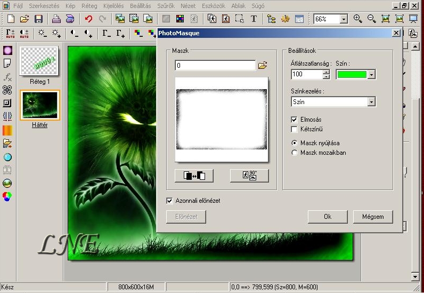
Task: Select the Réteg 1 layer thumbnail
Action: click(39, 61)
